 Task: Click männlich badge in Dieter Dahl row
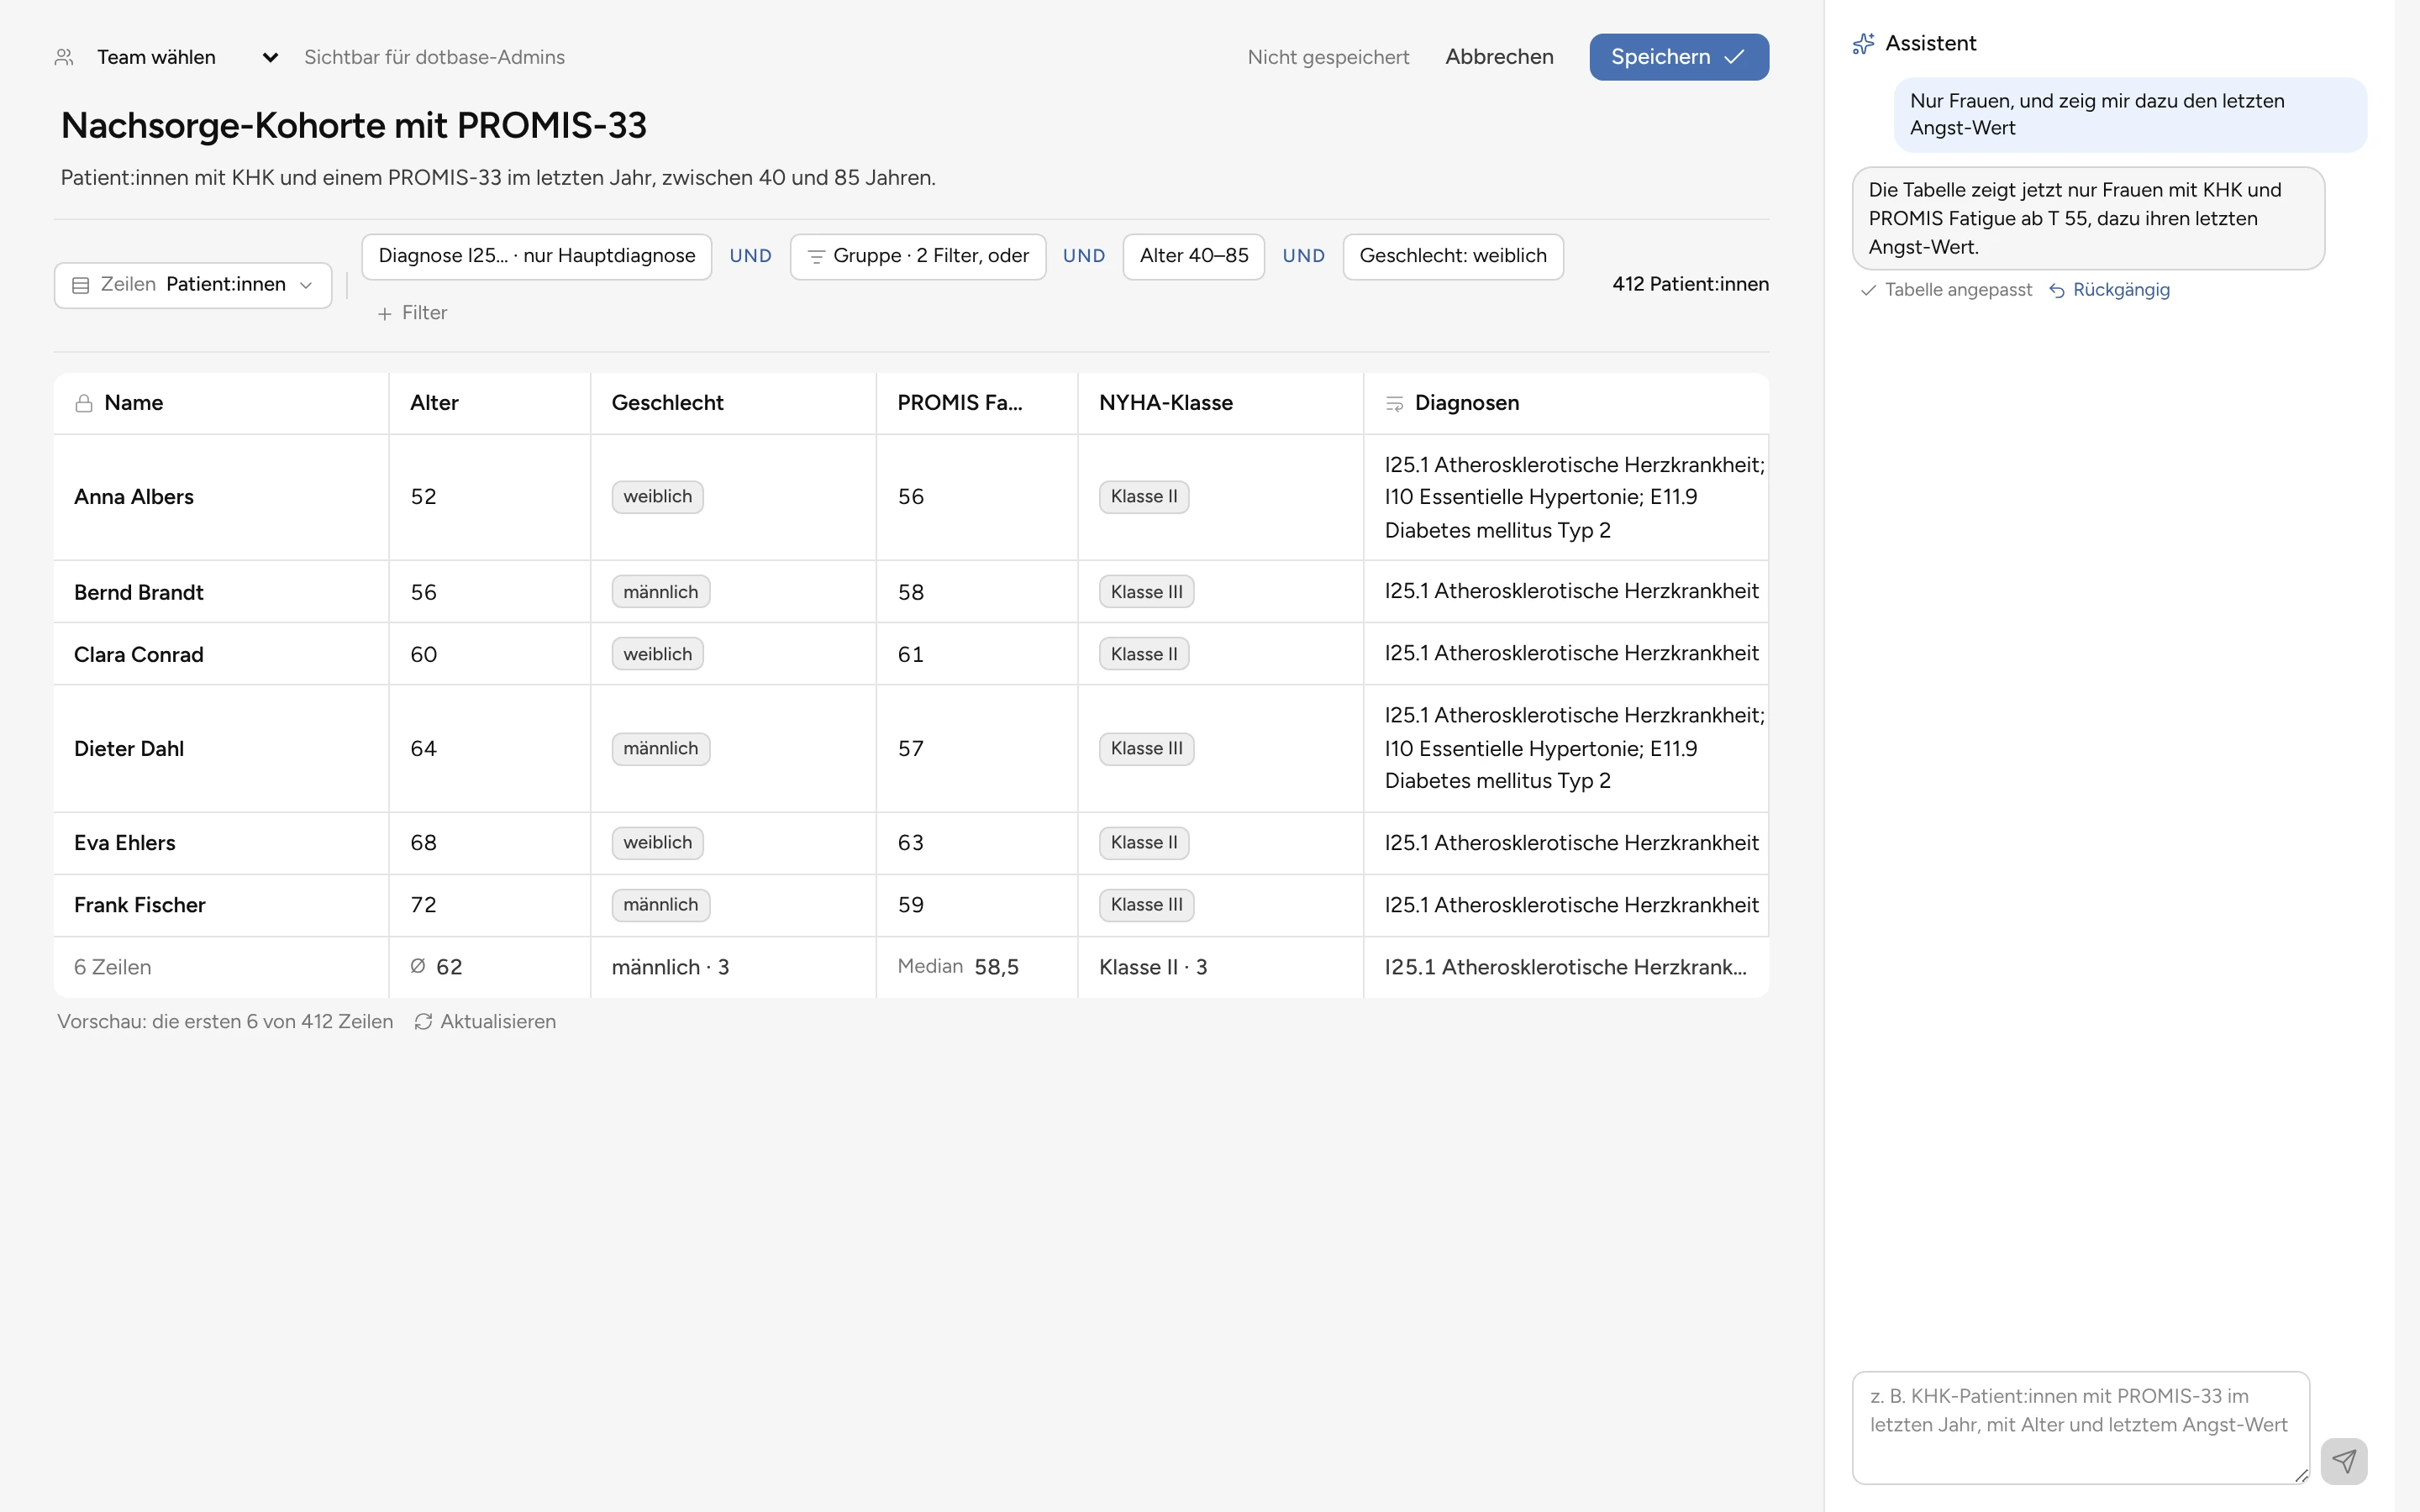(661, 749)
